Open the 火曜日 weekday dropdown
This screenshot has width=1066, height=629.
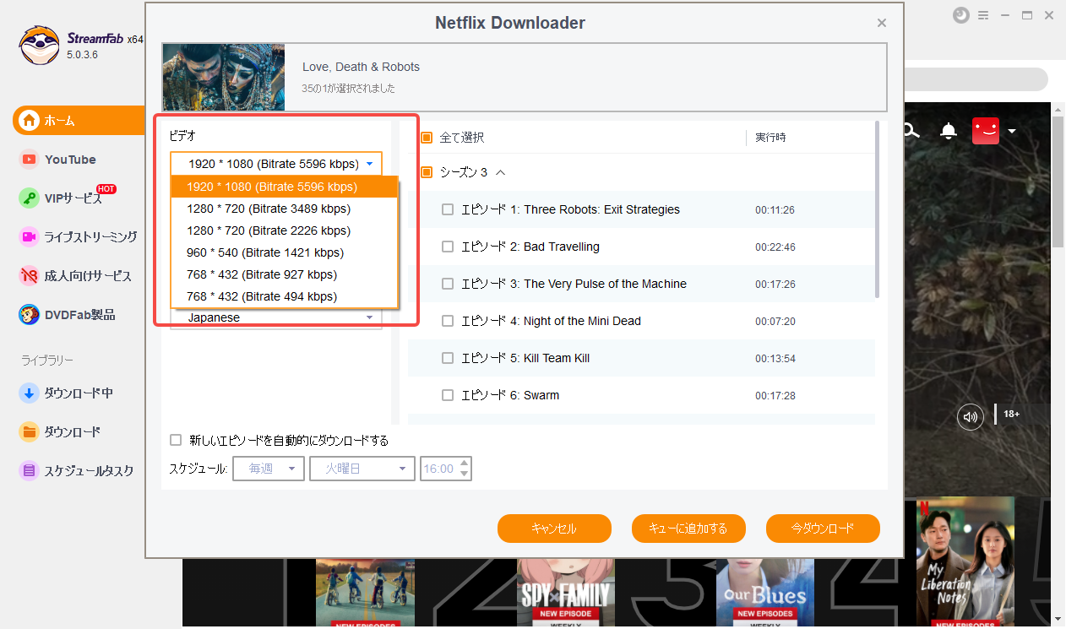click(x=362, y=469)
